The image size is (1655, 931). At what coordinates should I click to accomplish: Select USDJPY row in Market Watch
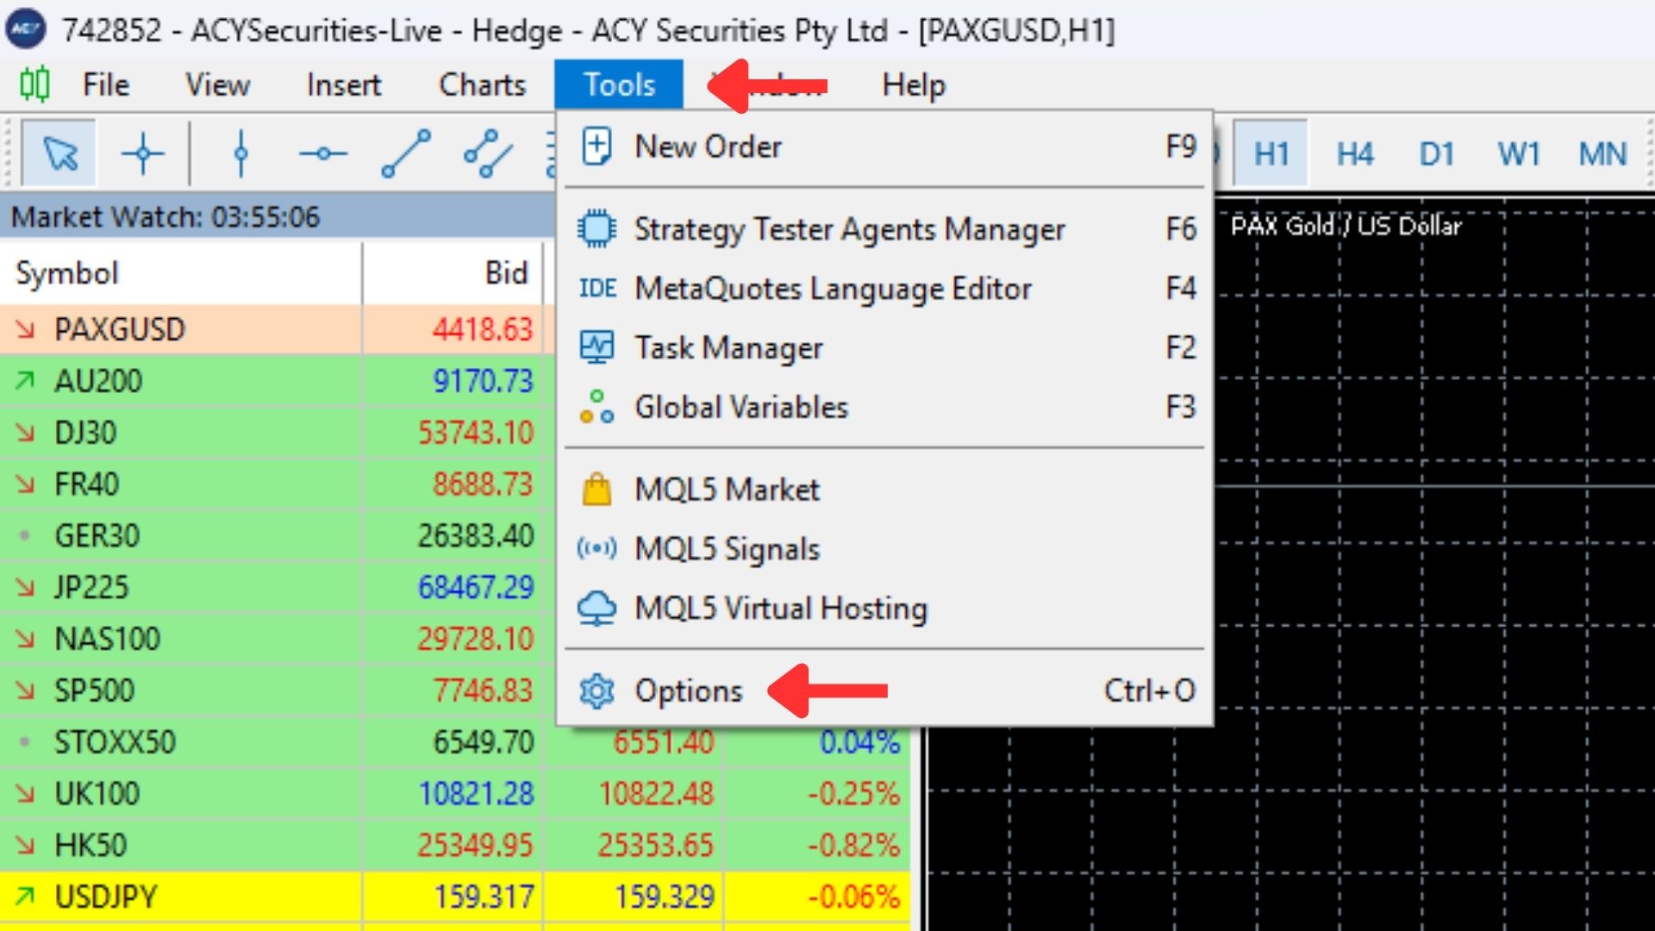pos(455,897)
